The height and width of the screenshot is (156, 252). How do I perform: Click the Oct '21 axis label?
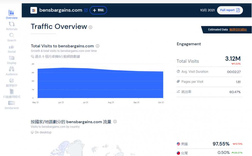tap(161, 102)
